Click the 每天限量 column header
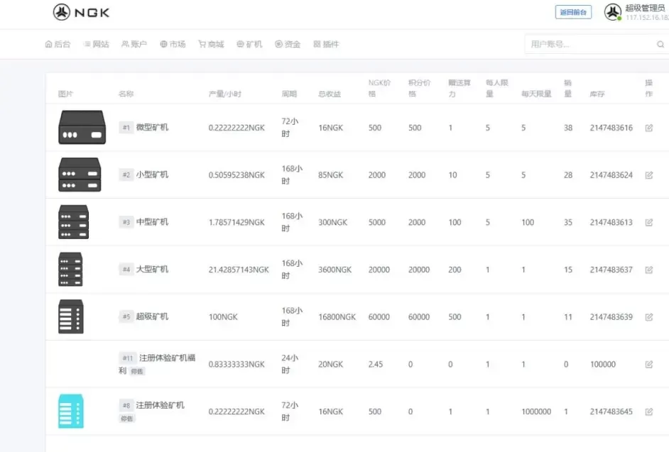 536,94
